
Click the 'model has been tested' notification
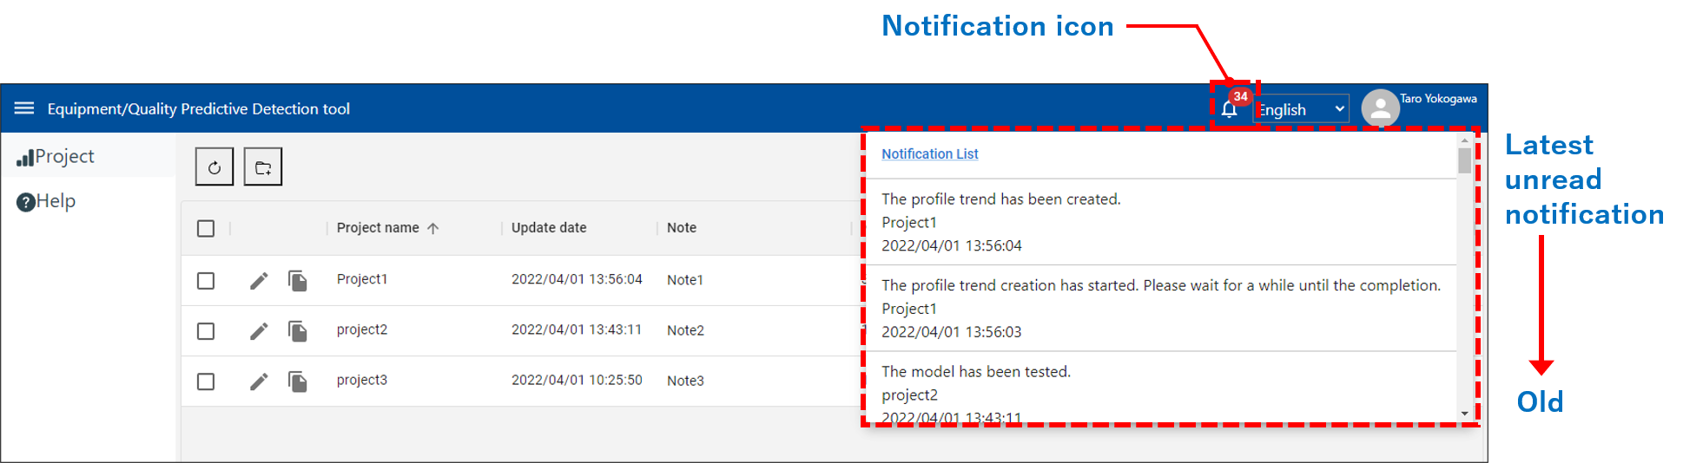pyautogui.click(x=1161, y=389)
